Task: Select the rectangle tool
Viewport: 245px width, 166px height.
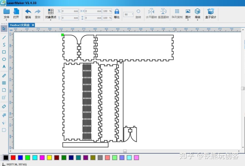Action: point(4,52)
